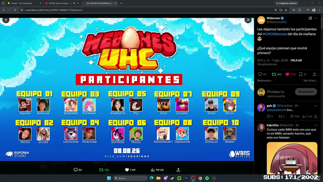Open the @locochoncin mention link
Viewport: 323px width, 182px height.
(276, 110)
